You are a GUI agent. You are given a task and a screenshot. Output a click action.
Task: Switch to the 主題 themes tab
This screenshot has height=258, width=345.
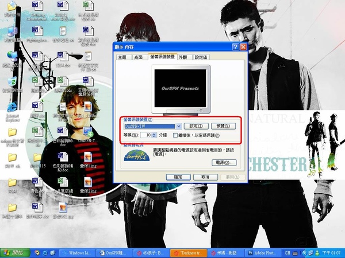(x=122, y=57)
